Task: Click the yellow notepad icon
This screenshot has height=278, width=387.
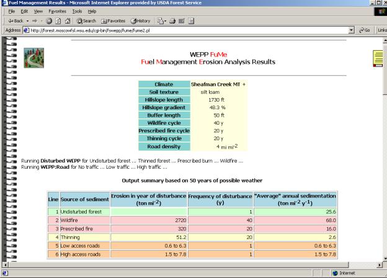Action: tap(378, 58)
